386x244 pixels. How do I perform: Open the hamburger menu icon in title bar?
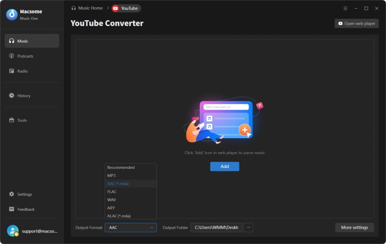pos(345,8)
